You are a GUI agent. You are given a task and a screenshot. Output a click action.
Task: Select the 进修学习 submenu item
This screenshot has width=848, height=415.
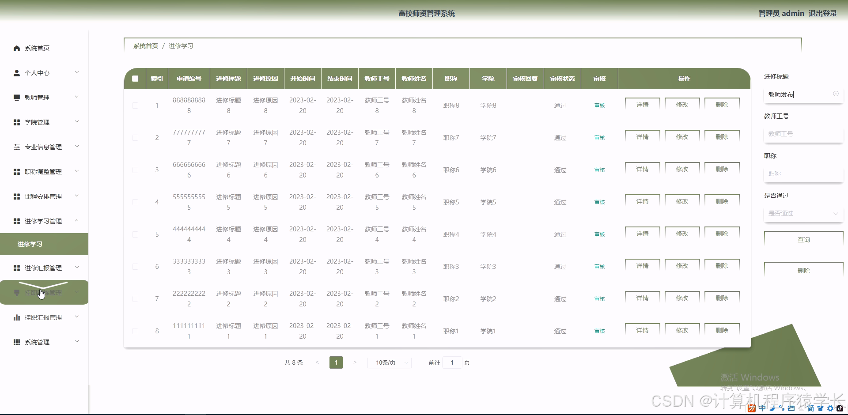pos(44,244)
